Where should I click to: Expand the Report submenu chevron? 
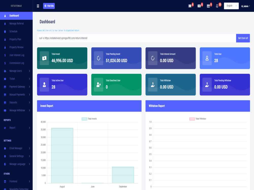(29, 128)
